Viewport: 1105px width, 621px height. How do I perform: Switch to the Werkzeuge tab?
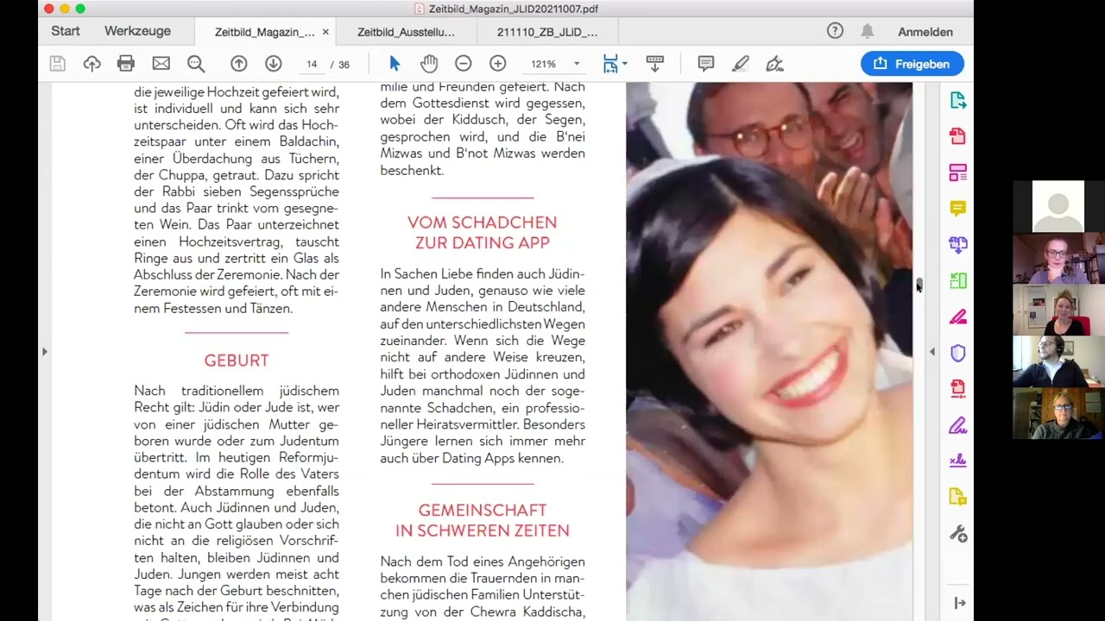coord(138,31)
